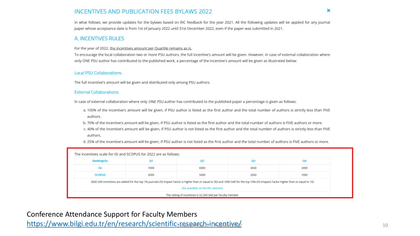Click the 'External Collaborations:' subheading

click(97, 92)
